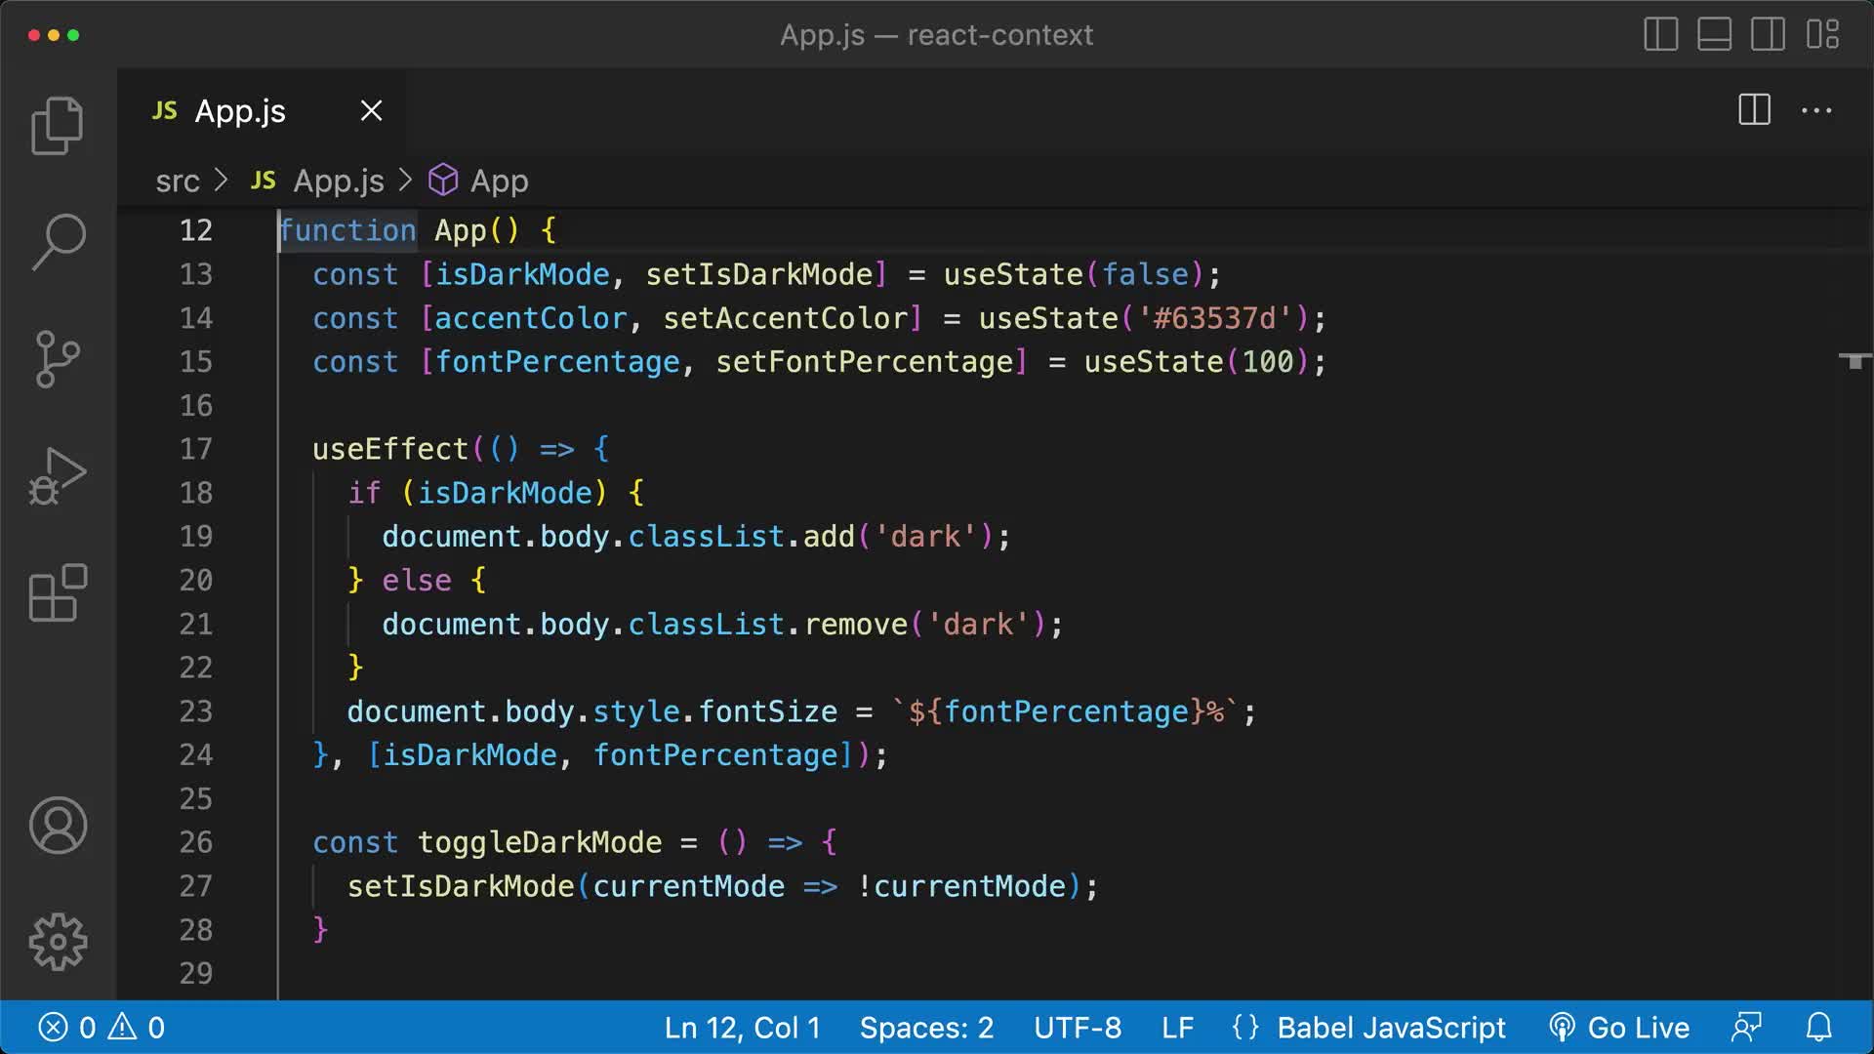Open the Source Control view

pos(56,359)
